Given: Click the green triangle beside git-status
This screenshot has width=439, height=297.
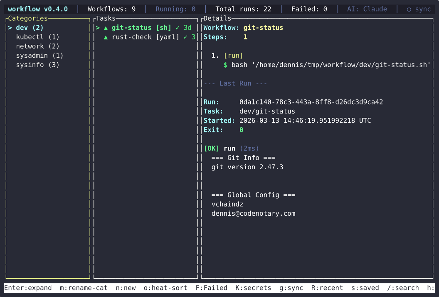Looking at the screenshot, I should pos(106,28).
